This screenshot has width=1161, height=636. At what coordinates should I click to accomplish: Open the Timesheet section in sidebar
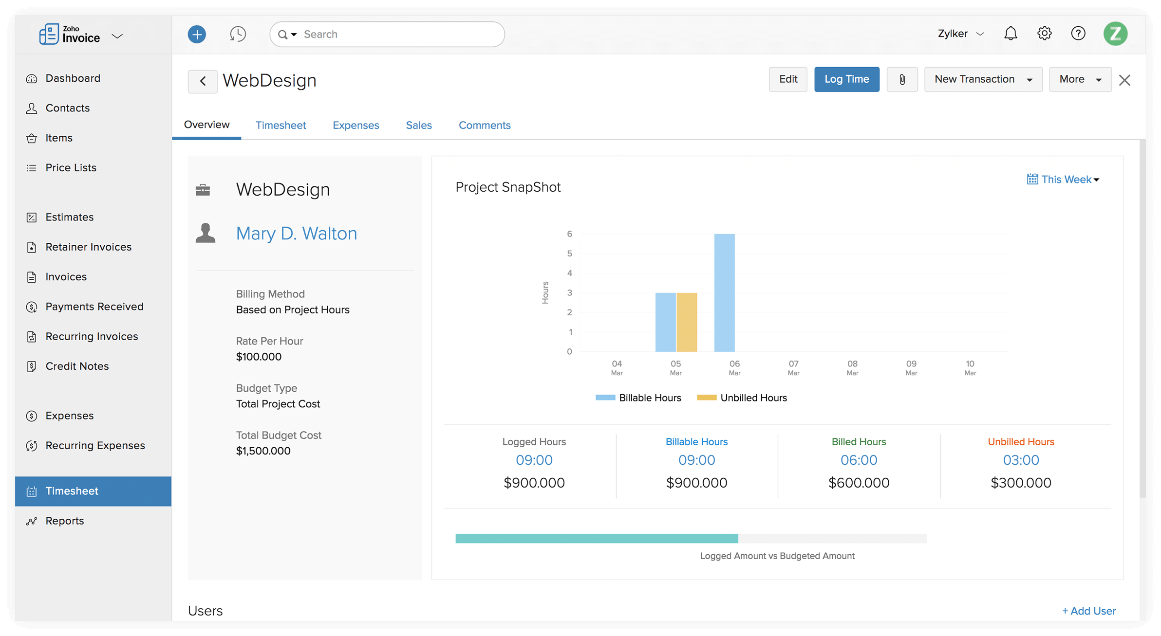click(72, 491)
